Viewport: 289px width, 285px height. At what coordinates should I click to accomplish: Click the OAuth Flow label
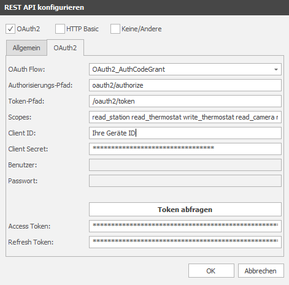[x=26, y=69]
